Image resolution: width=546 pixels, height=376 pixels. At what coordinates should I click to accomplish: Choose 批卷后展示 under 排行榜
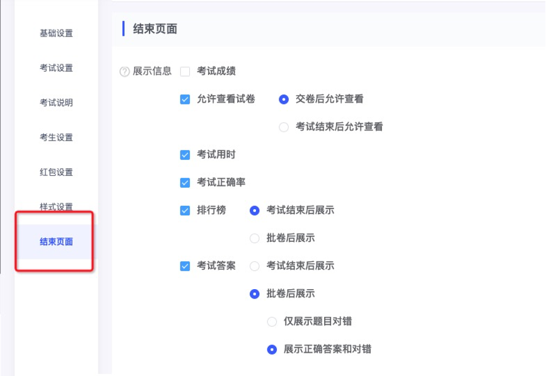point(255,238)
